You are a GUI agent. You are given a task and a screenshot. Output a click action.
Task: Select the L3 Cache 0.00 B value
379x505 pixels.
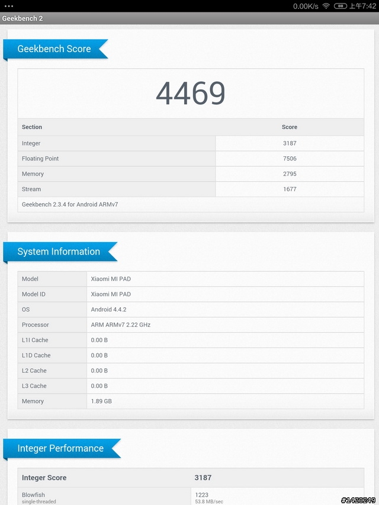(99, 386)
